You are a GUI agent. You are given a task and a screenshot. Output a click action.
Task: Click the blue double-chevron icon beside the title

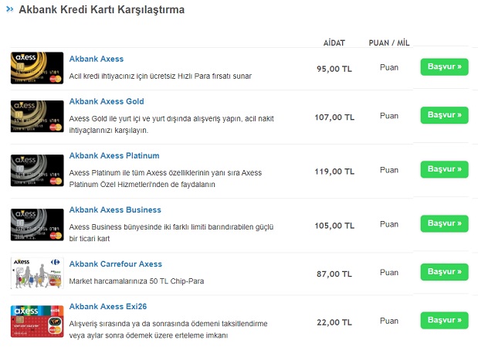pyautogui.click(x=10, y=9)
